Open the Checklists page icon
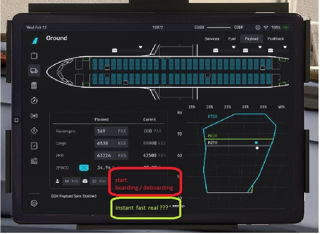This screenshot has width=324, height=234. 34,146
